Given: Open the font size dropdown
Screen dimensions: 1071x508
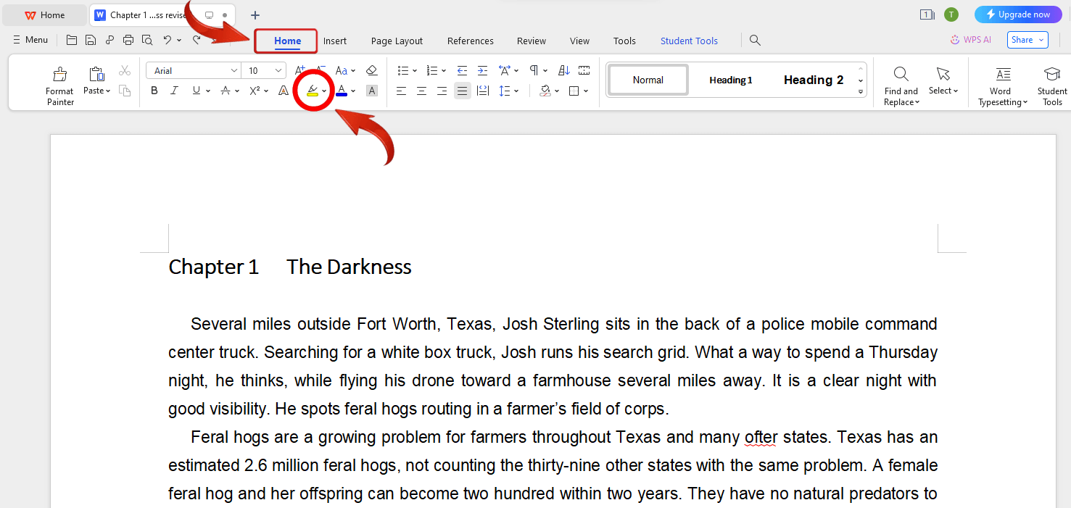Looking at the screenshot, I should coord(279,70).
